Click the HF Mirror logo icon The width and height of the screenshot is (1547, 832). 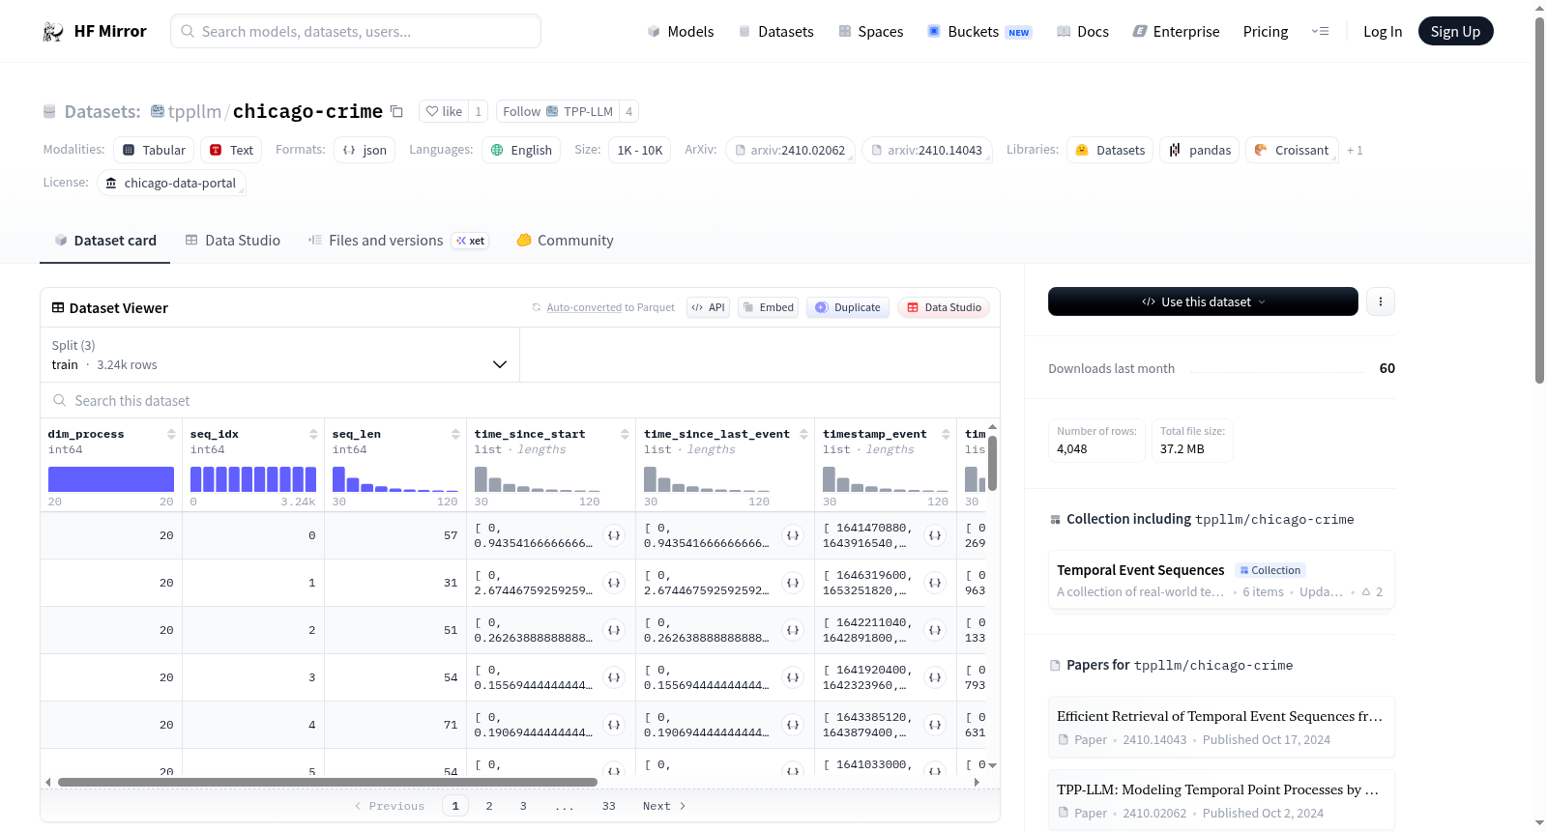(x=53, y=32)
